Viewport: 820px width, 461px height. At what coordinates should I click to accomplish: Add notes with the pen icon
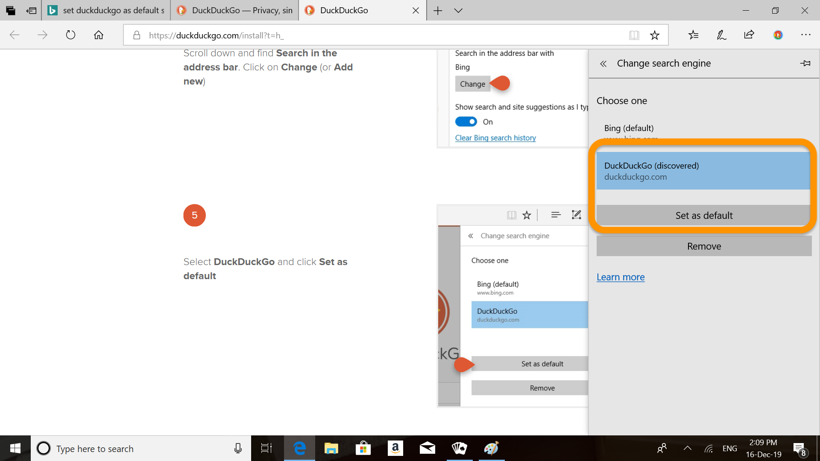click(721, 35)
